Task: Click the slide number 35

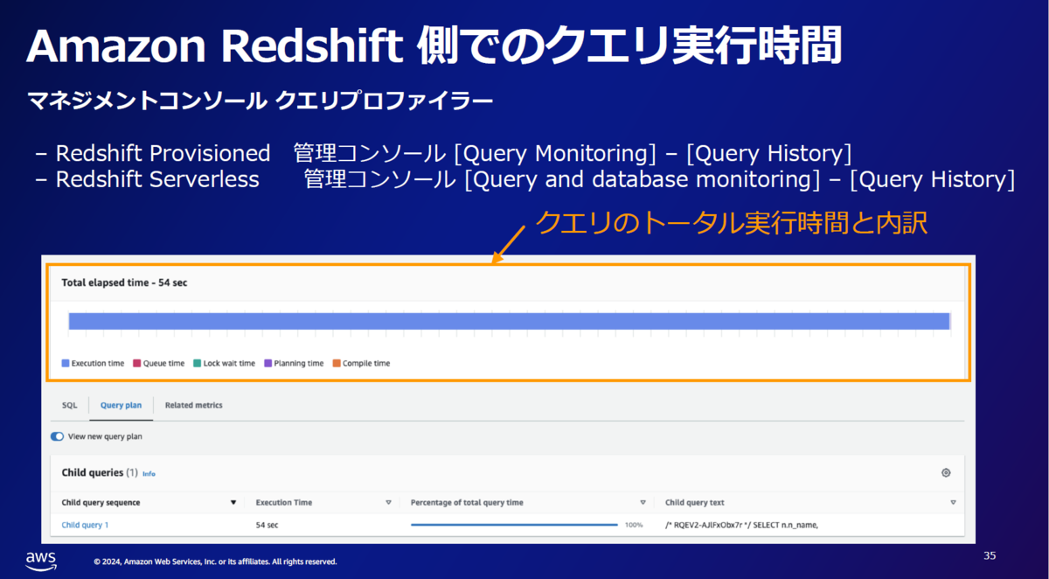Action: click(990, 556)
